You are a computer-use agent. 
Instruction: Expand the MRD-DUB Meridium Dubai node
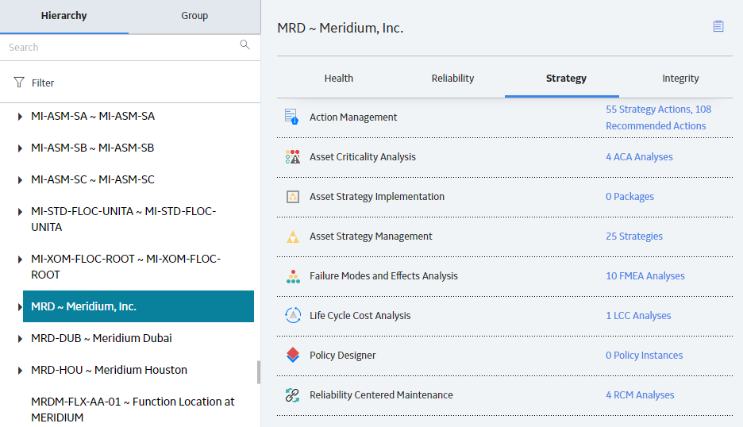[19, 339]
